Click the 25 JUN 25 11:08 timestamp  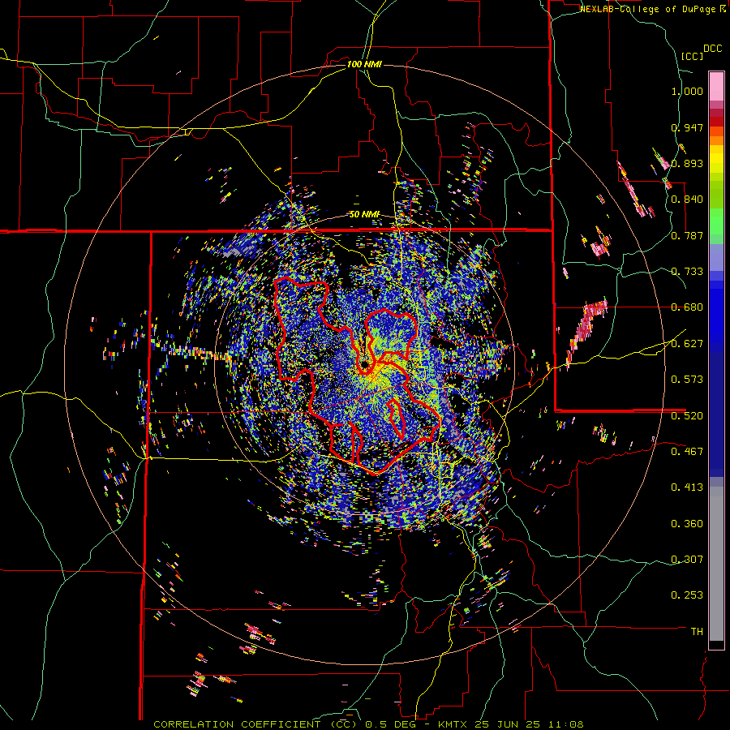(x=530, y=724)
